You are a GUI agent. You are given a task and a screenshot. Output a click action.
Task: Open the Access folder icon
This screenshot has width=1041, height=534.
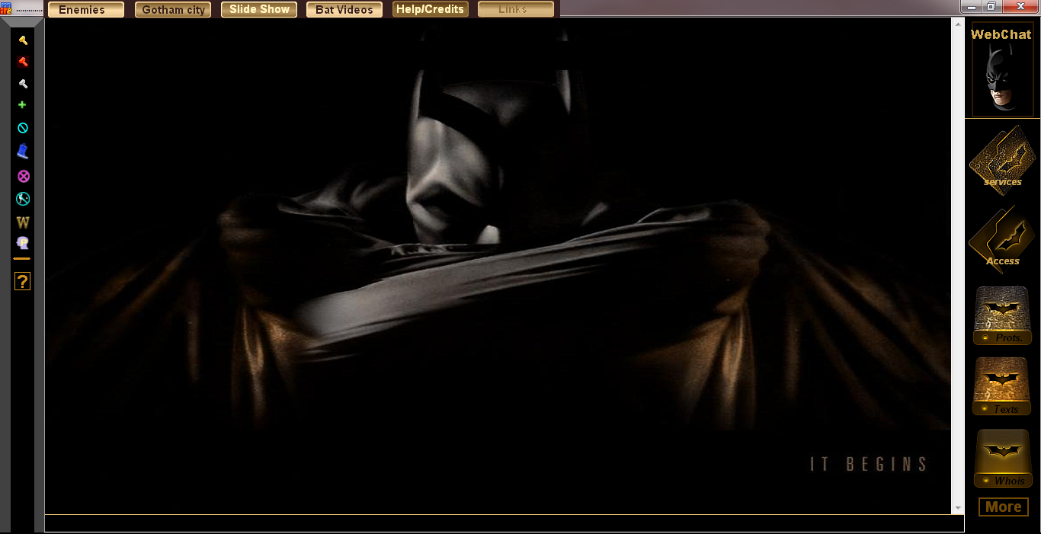(x=1002, y=238)
